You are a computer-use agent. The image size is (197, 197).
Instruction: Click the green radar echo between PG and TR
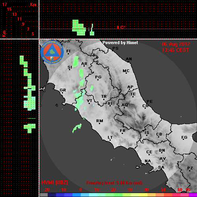92,88
